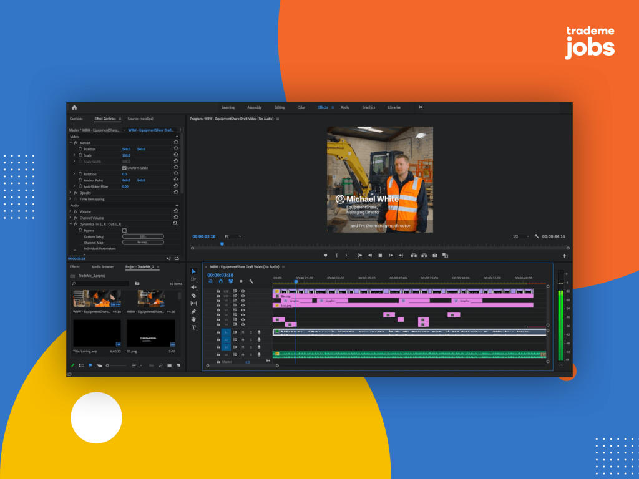Toggle Position stopwatch animation

coord(80,148)
